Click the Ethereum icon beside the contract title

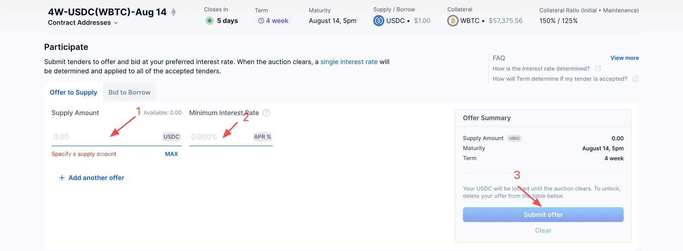pyautogui.click(x=173, y=12)
